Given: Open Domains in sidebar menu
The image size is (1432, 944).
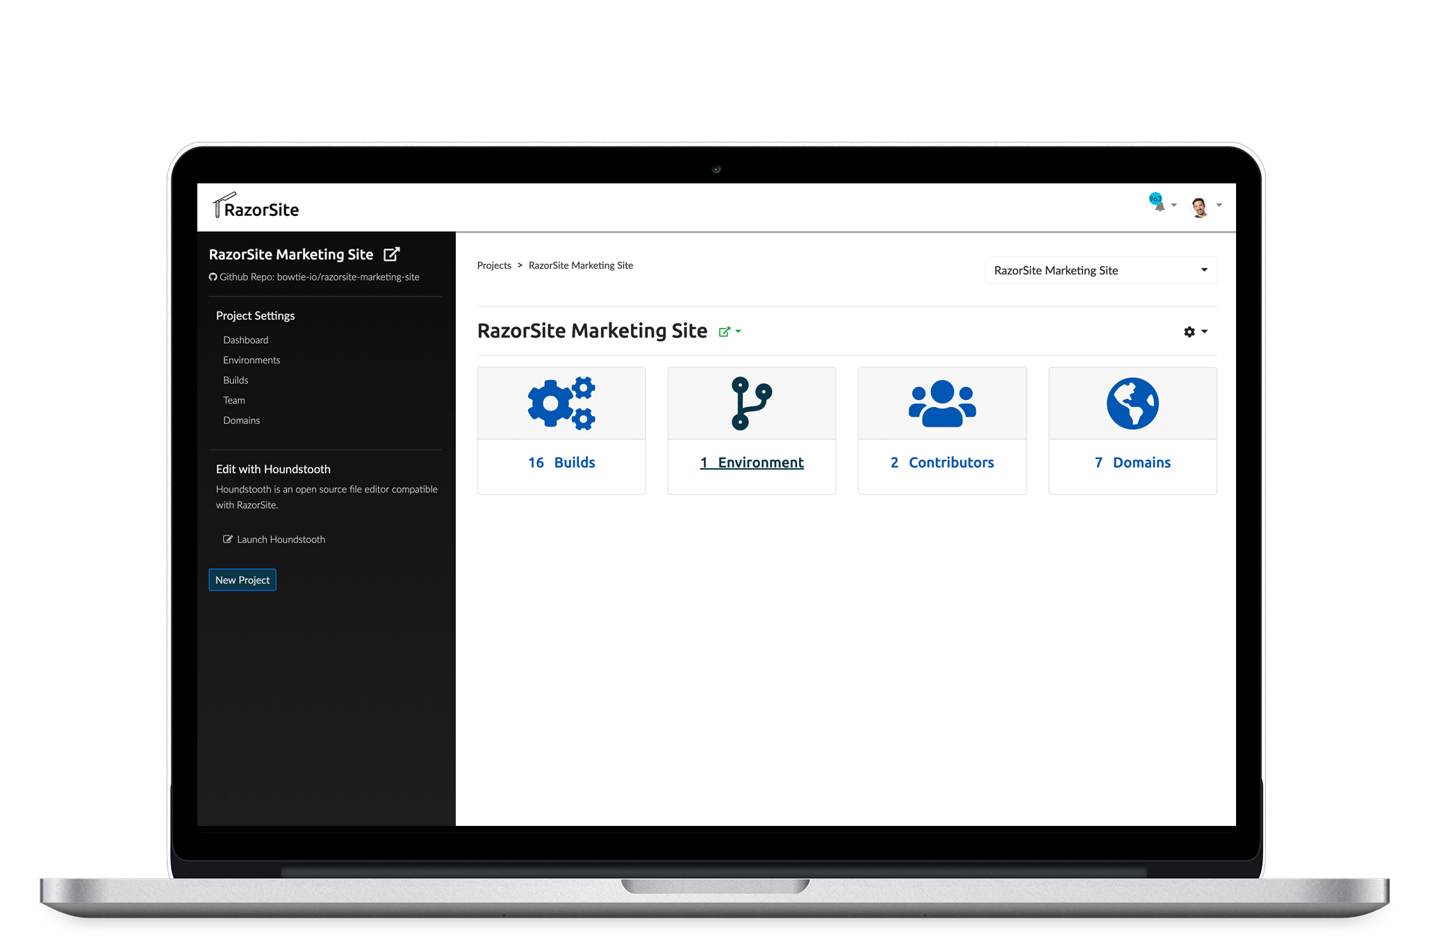Looking at the screenshot, I should pyautogui.click(x=242, y=420).
